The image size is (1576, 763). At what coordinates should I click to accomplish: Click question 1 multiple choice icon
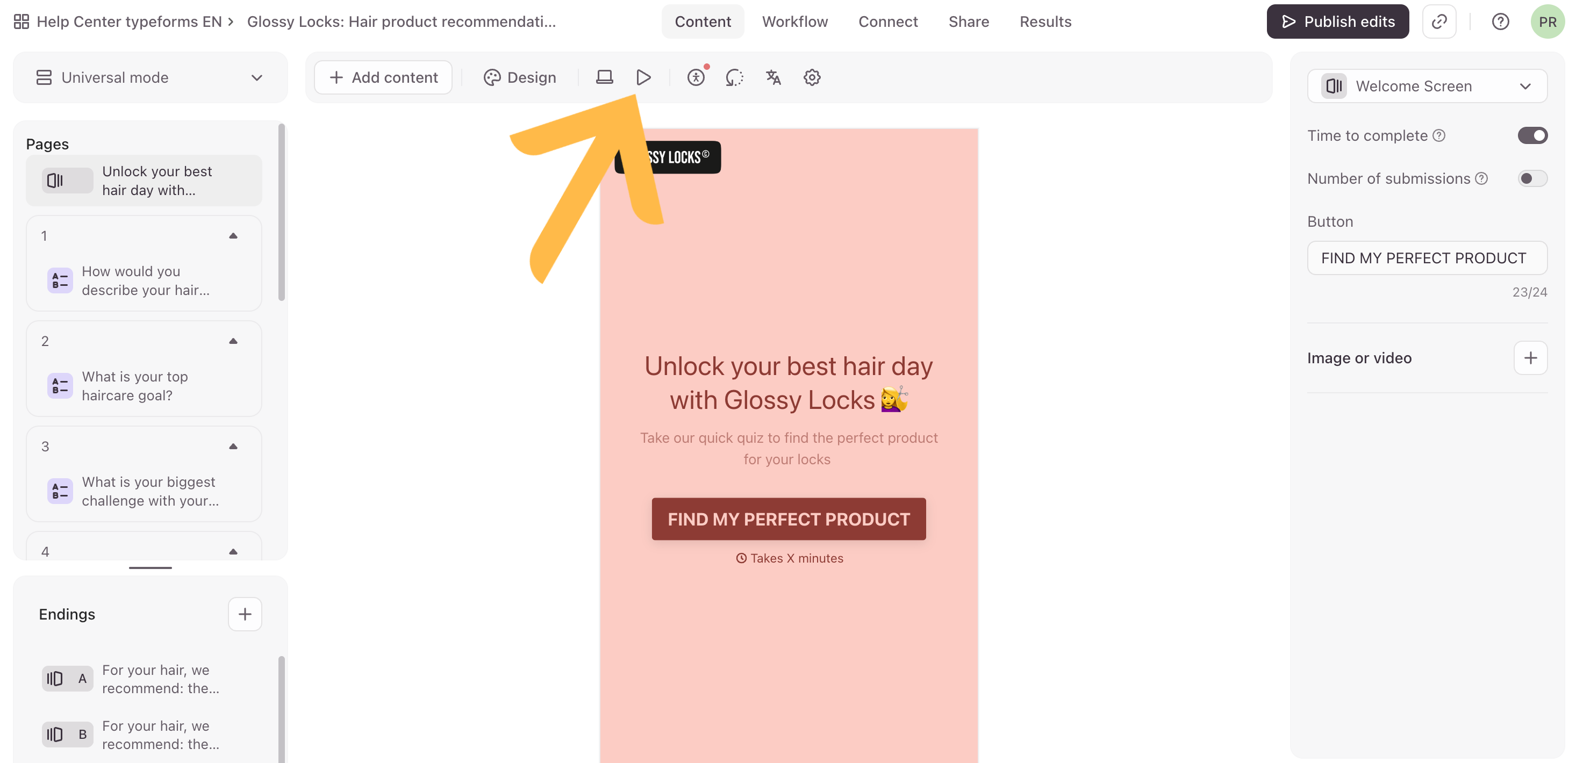(x=60, y=280)
